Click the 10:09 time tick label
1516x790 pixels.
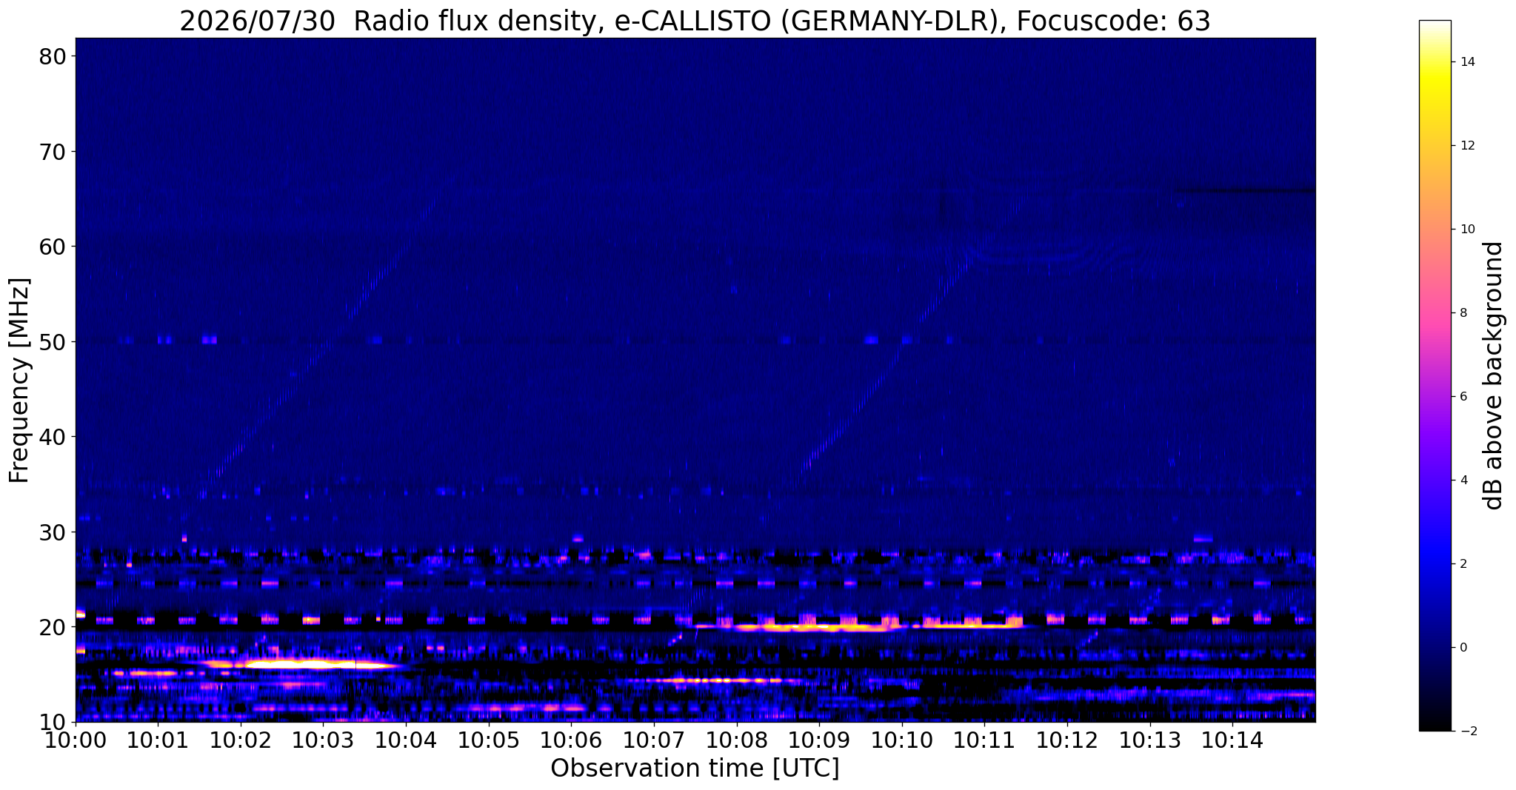pos(819,739)
